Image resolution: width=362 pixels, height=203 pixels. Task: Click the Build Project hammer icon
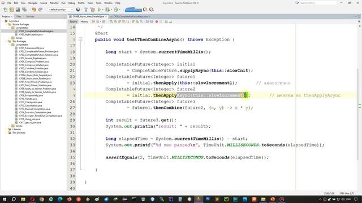86,10
